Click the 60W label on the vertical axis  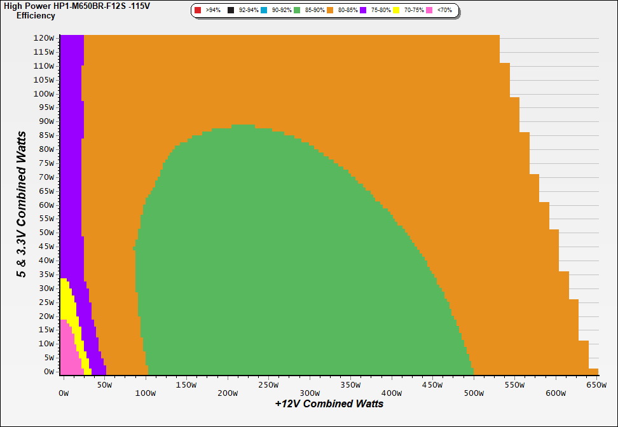(46, 205)
